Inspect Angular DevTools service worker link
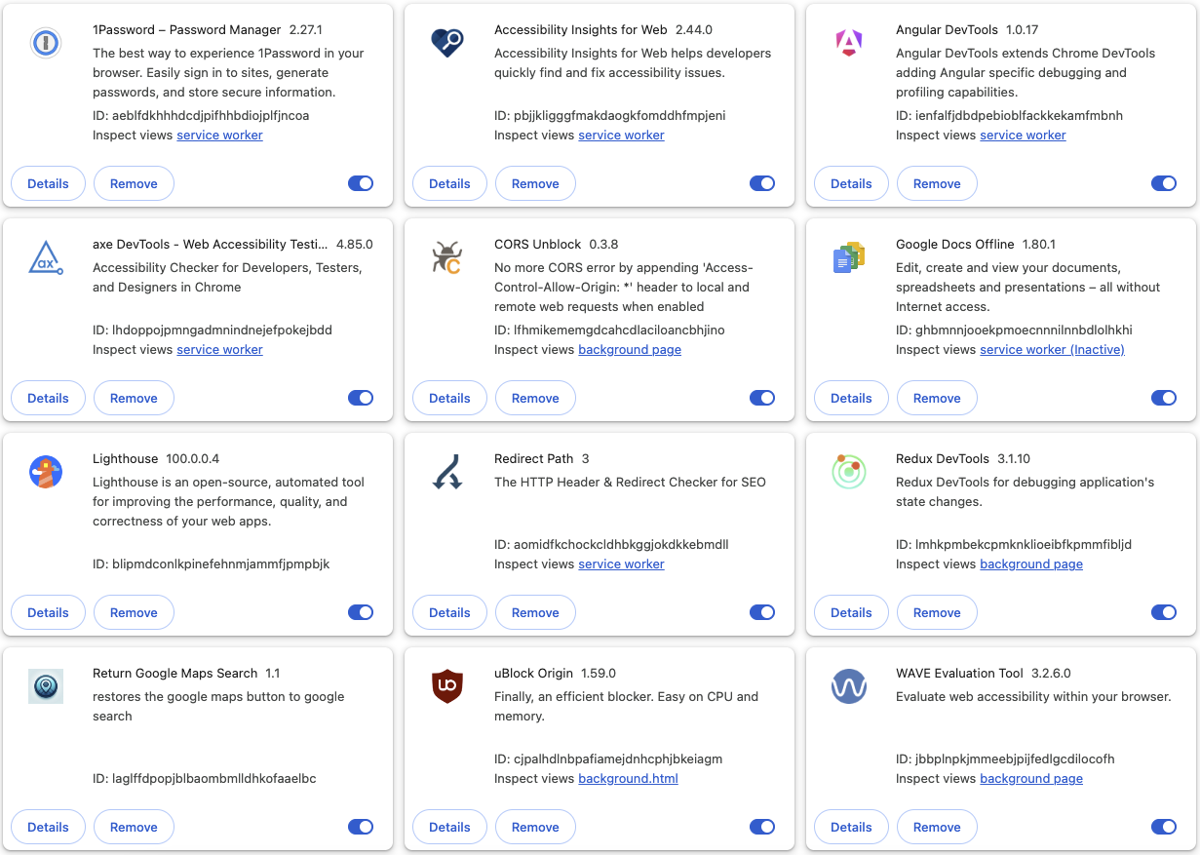Image resolution: width=1200 pixels, height=855 pixels. [x=1023, y=136]
